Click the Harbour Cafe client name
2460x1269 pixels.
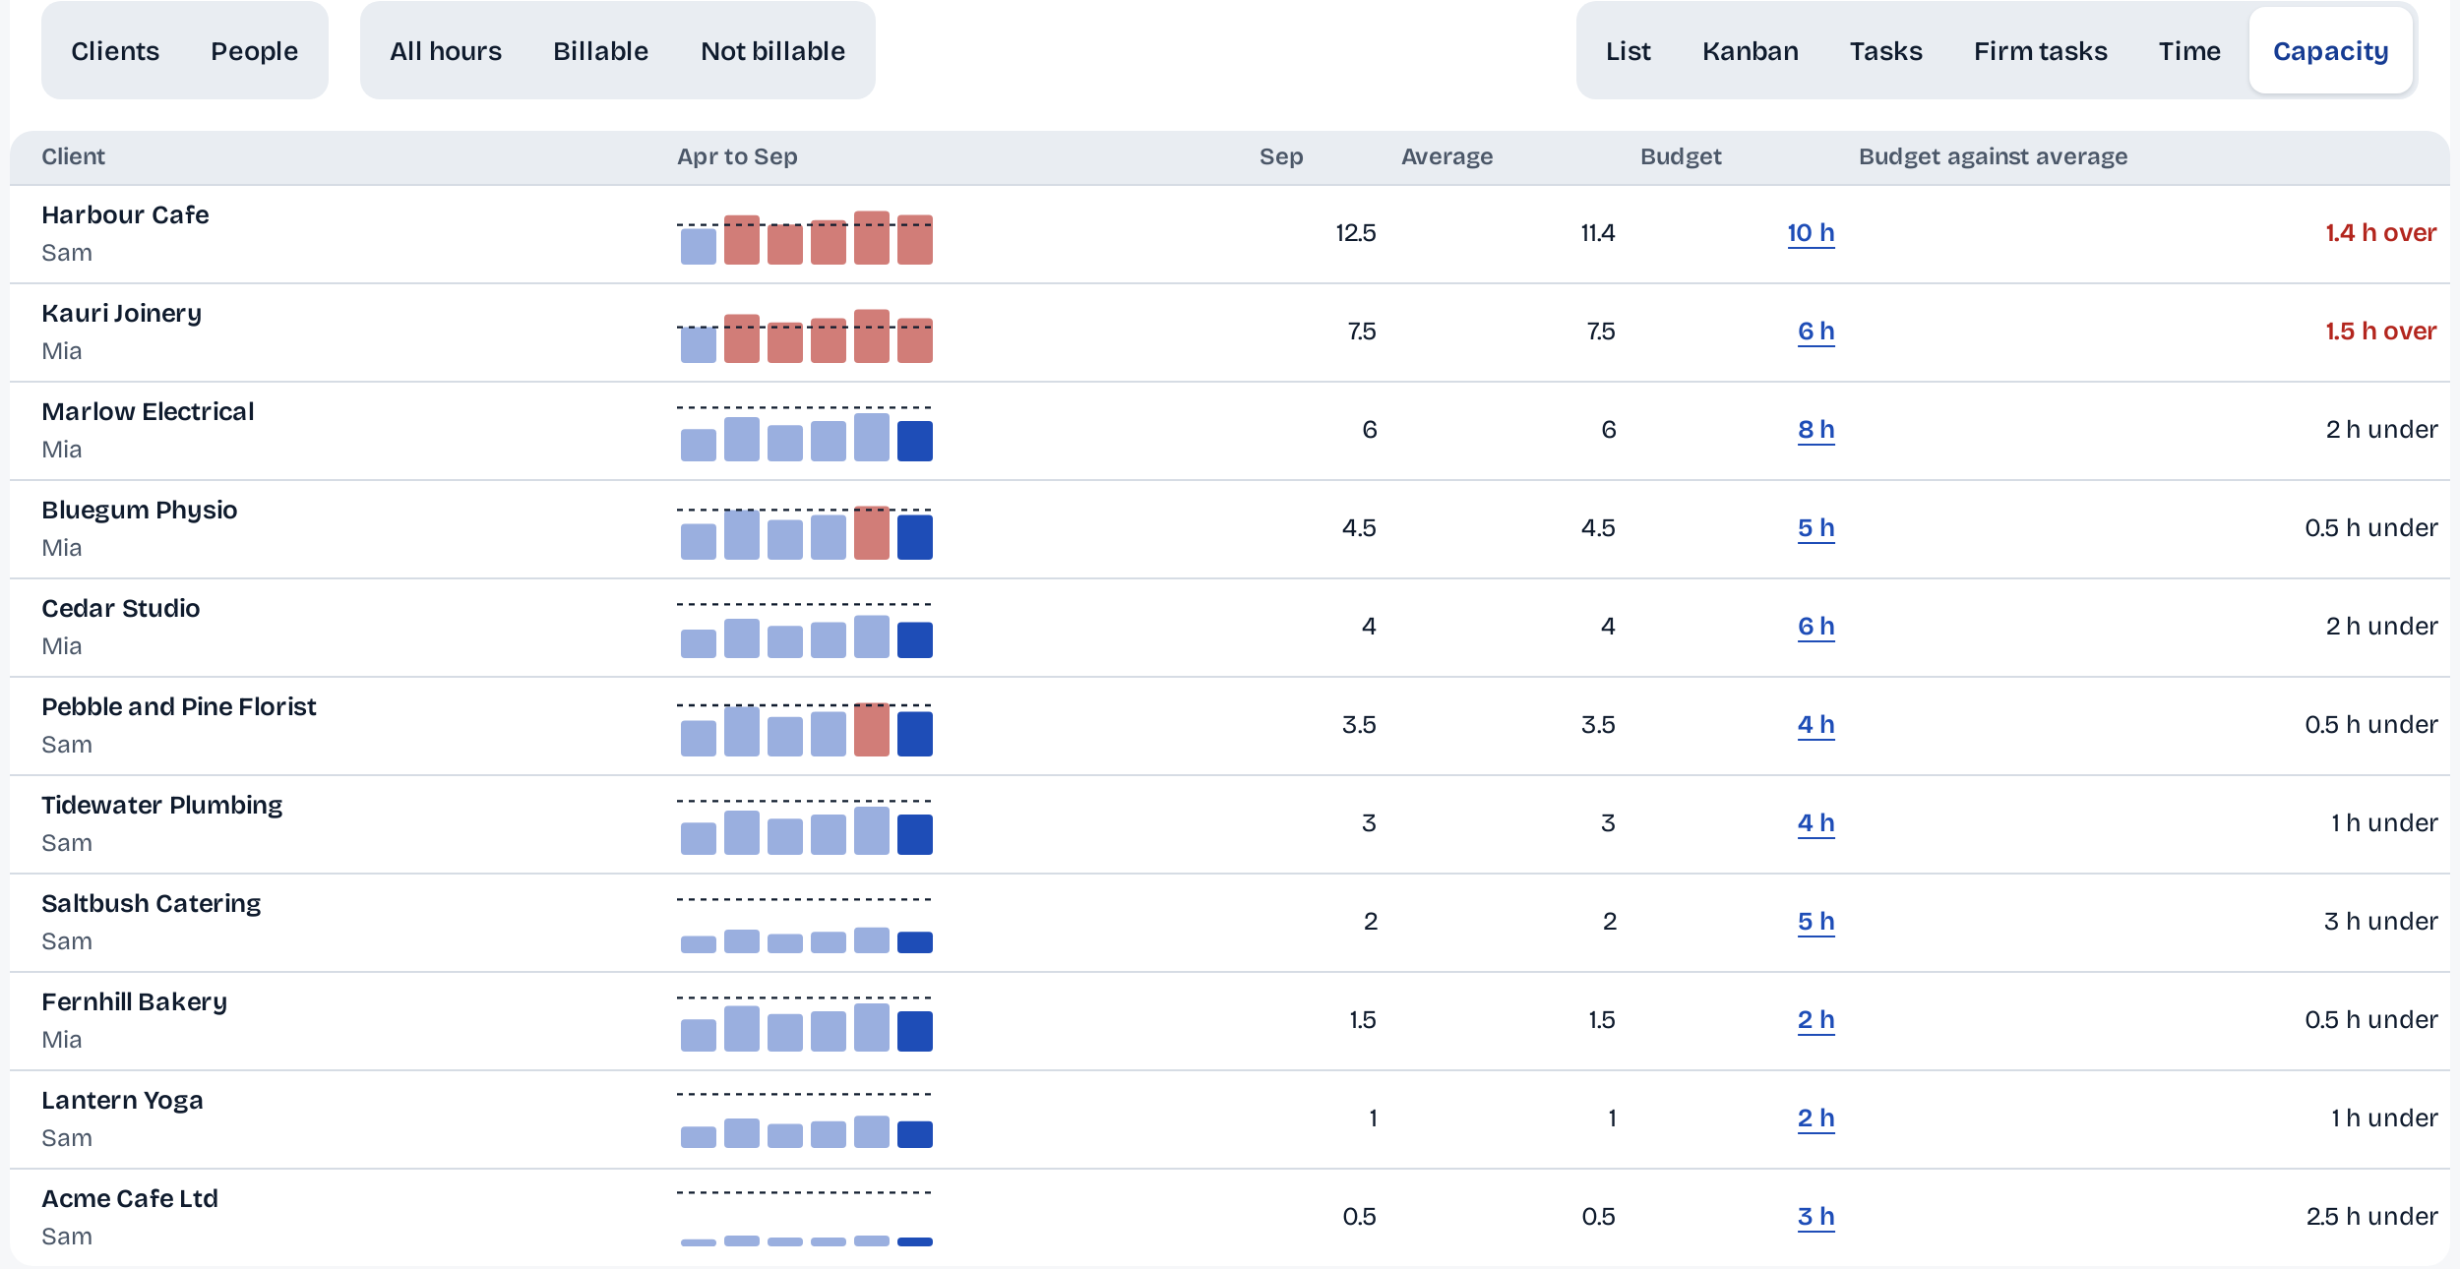click(x=125, y=214)
